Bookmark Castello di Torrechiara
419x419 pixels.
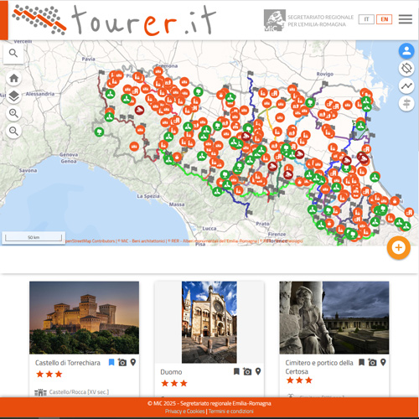[111, 362]
